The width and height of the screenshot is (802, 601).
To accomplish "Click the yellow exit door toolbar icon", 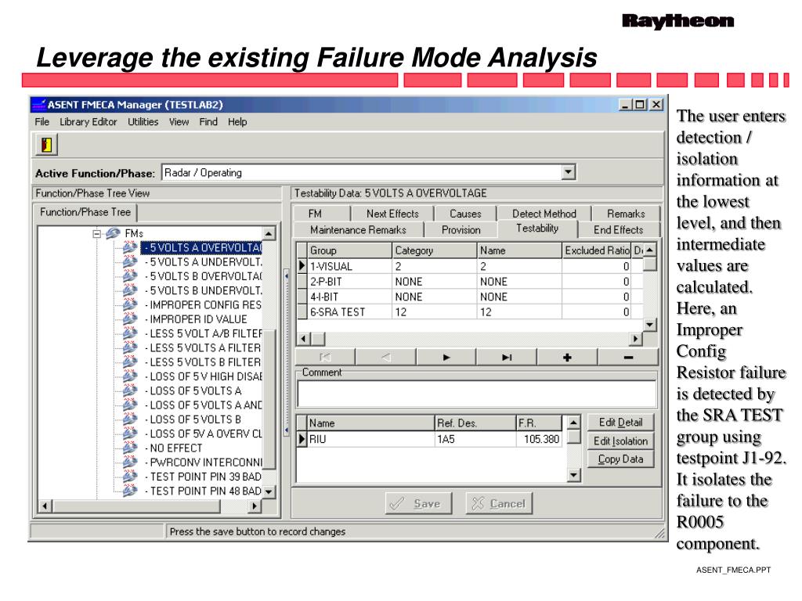I will pos(46,145).
